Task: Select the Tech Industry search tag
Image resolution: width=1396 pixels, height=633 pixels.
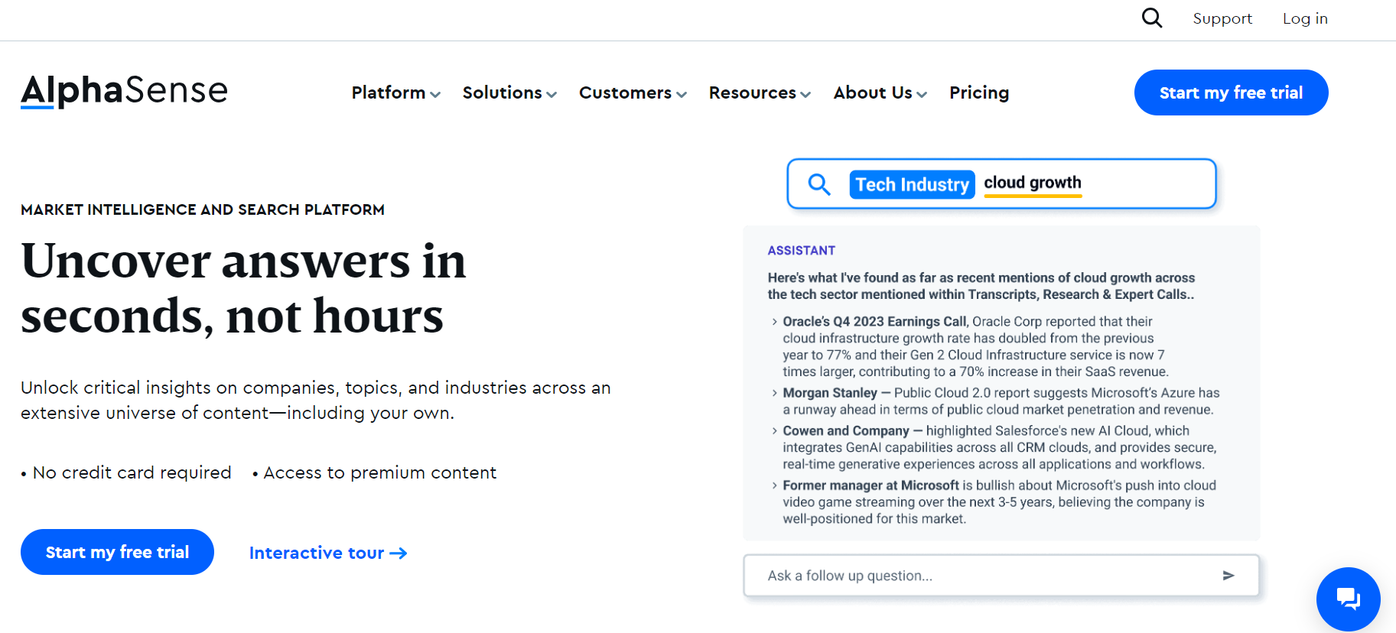Action: tap(912, 184)
